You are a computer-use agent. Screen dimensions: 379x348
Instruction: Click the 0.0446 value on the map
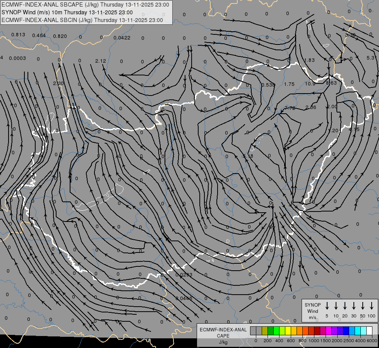pyautogui.click(x=184, y=299)
